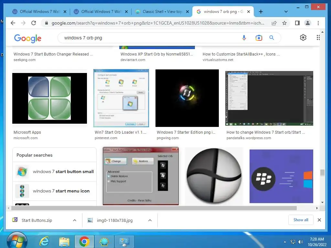
Task: Click Show all downloads button
Action: 301,220
